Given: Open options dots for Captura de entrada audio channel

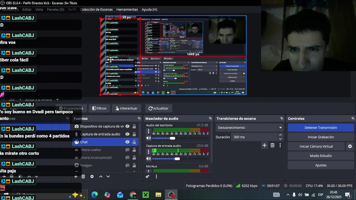Looking at the screenshot, I should (x=148, y=152).
